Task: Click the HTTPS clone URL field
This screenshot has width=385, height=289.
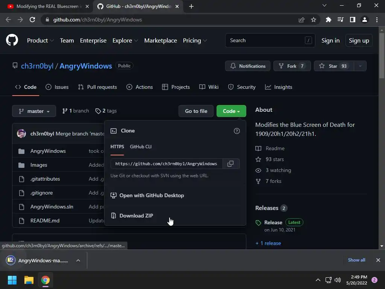Action: click(167, 164)
